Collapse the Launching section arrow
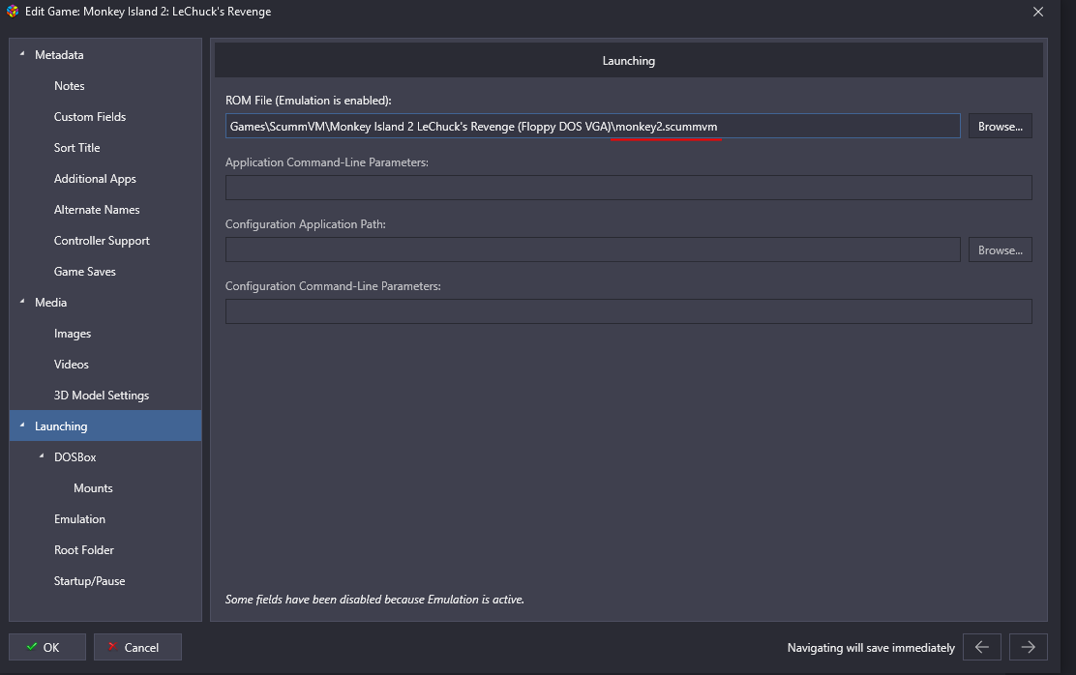1076x675 pixels. coord(22,426)
